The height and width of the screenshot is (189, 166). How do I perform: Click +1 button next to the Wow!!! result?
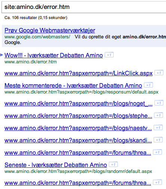109,55
